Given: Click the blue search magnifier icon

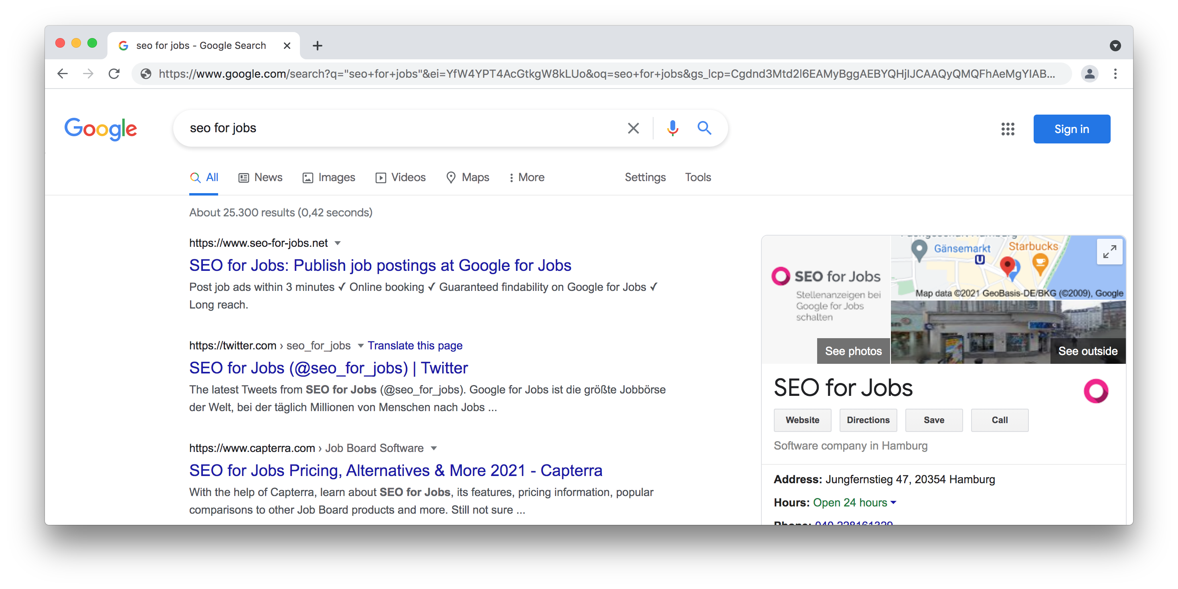Looking at the screenshot, I should pos(704,128).
